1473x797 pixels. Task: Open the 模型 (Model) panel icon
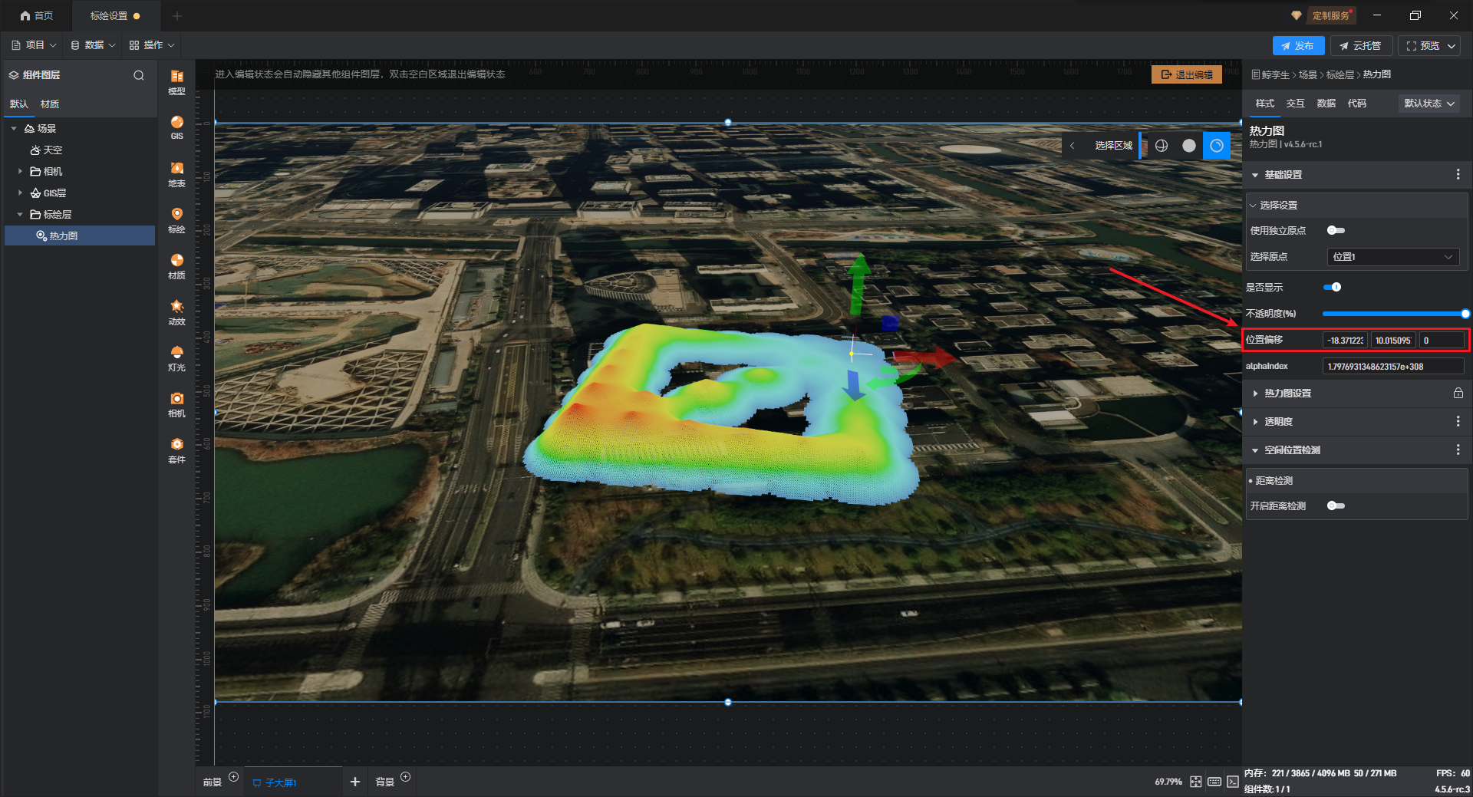(x=176, y=81)
